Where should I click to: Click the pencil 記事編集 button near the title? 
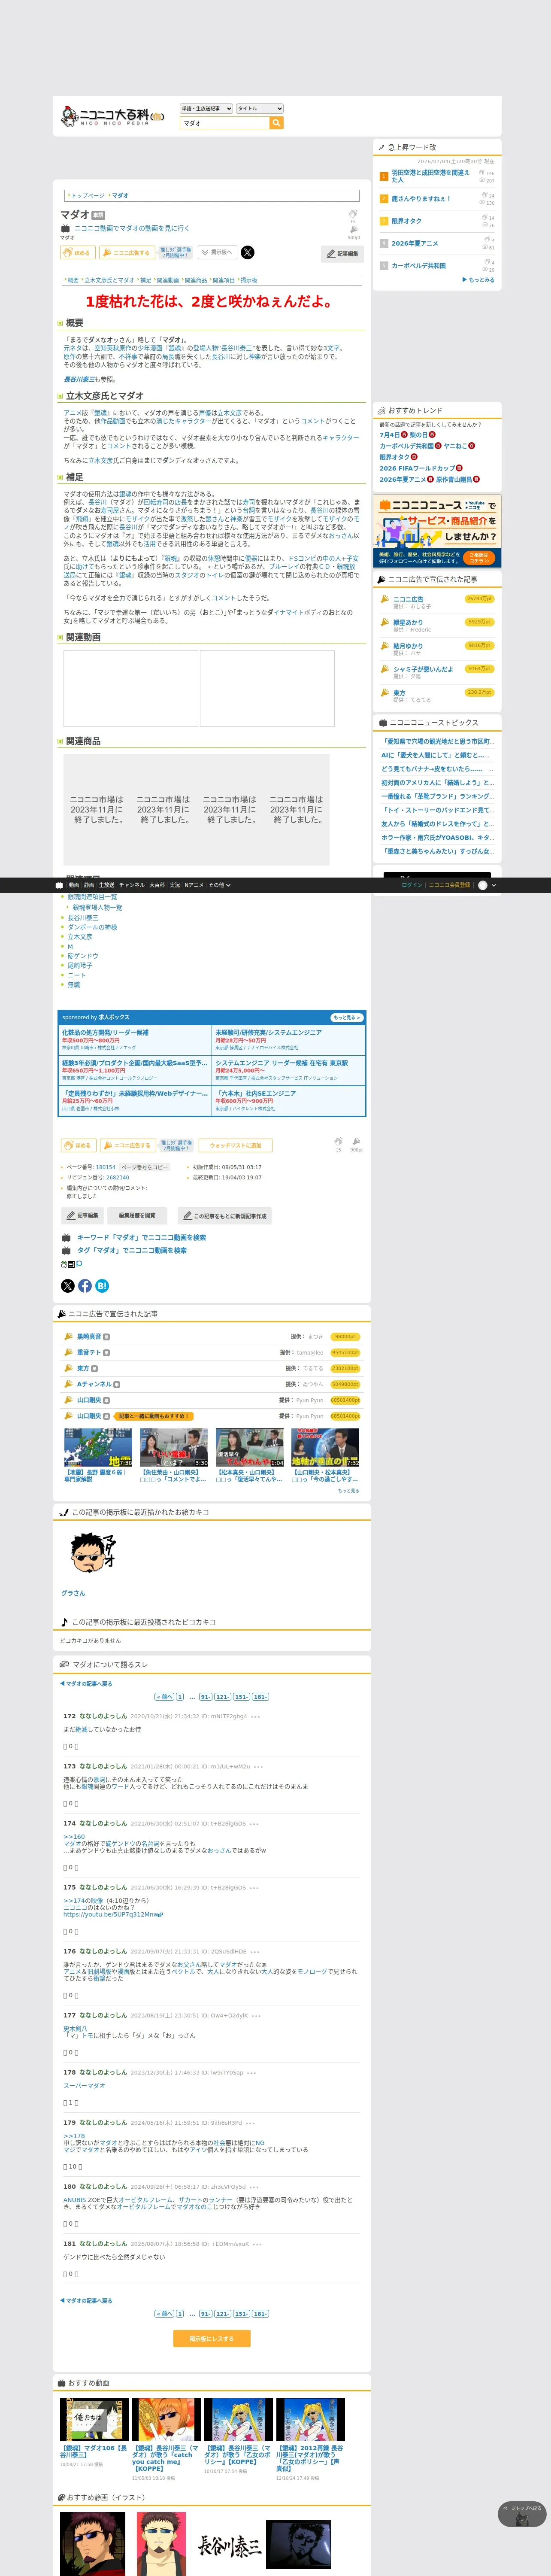pyautogui.click(x=342, y=254)
